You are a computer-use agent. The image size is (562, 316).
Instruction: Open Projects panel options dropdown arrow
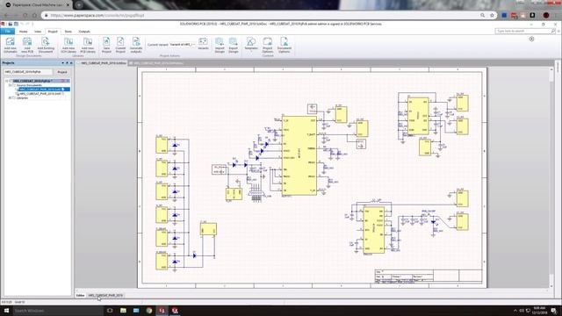point(62,63)
